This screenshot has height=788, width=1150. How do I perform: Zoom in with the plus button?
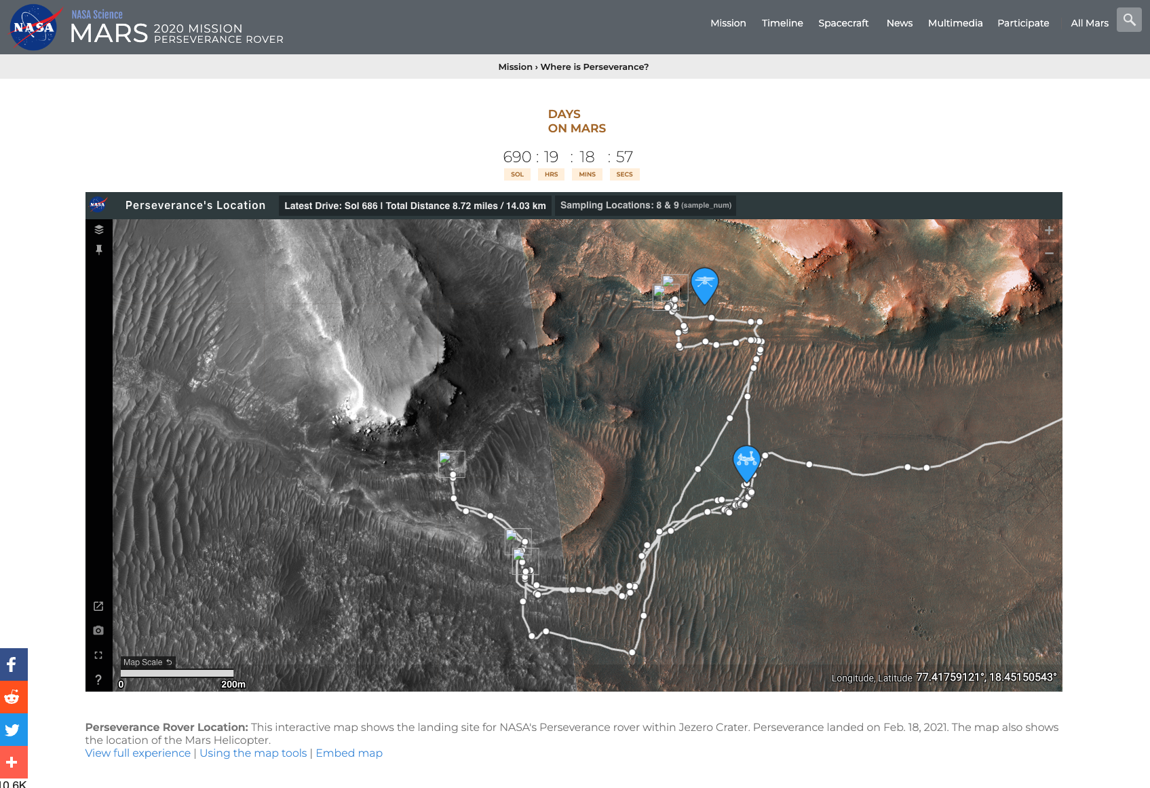[x=1049, y=230]
